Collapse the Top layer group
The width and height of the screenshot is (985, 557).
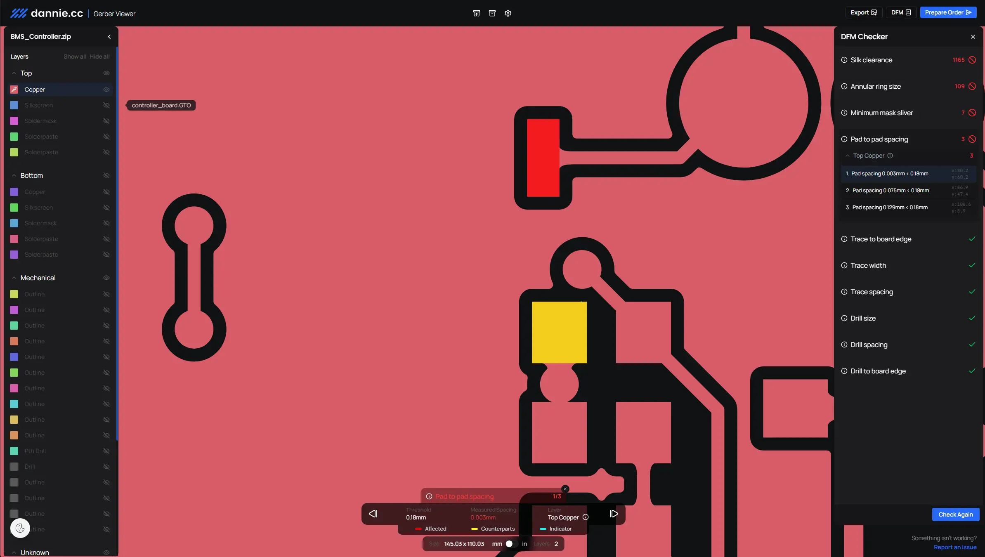(x=14, y=73)
